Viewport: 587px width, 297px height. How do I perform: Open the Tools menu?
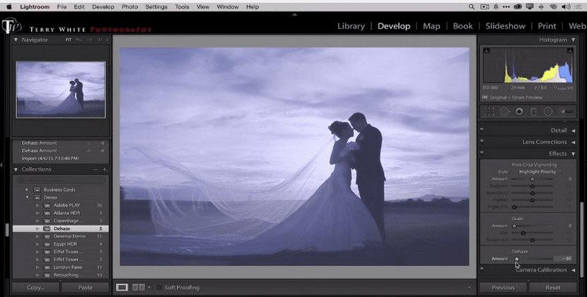point(182,7)
